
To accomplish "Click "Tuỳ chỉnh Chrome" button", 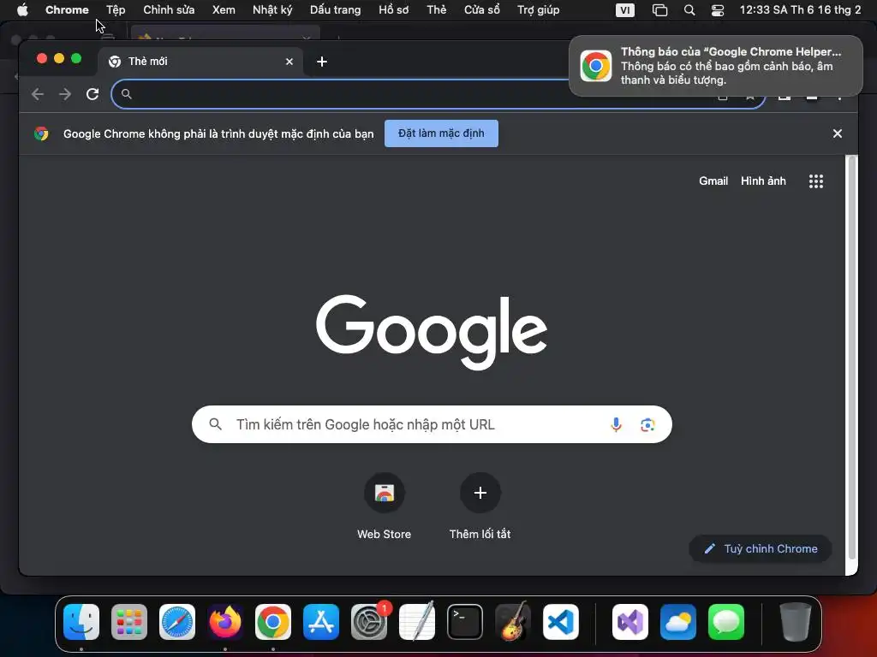I will pos(761,548).
